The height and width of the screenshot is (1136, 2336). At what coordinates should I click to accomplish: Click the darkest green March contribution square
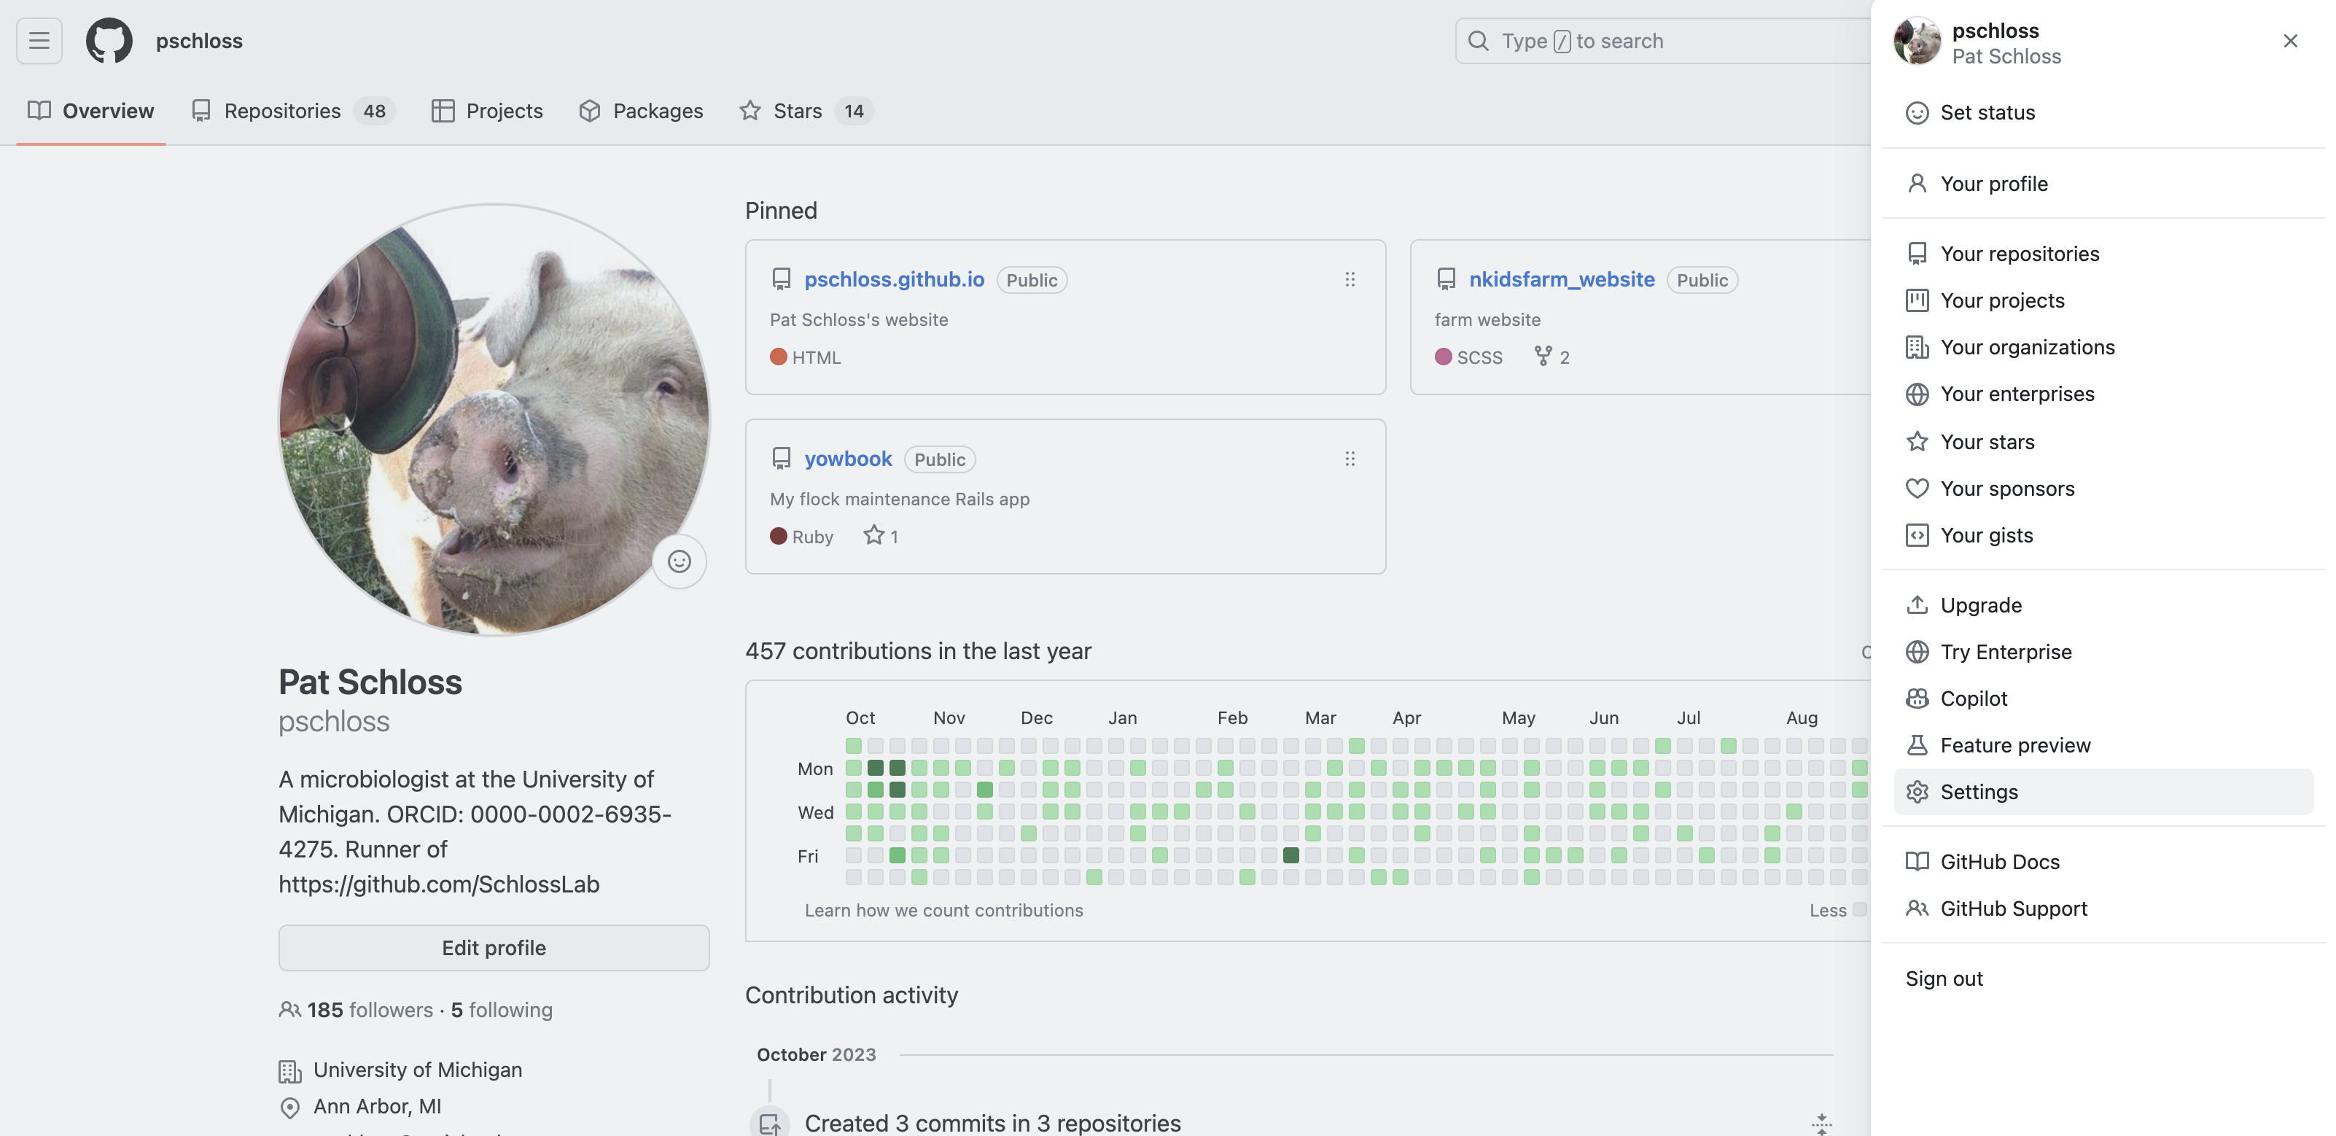pyautogui.click(x=1290, y=855)
